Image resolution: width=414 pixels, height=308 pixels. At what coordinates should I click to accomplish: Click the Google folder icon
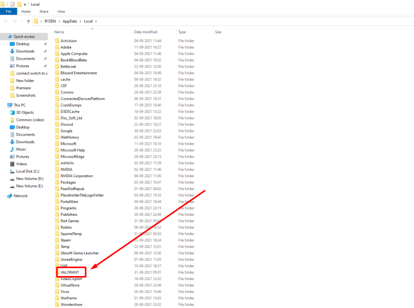point(57,131)
